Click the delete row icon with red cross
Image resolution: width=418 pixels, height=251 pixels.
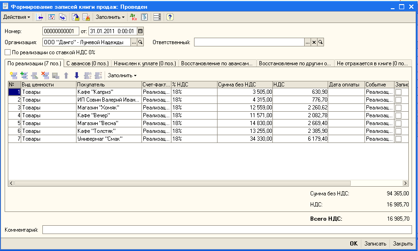pos(45,75)
